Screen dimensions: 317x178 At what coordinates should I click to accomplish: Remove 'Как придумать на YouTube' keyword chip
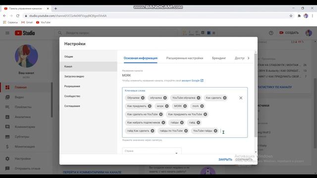205,114
